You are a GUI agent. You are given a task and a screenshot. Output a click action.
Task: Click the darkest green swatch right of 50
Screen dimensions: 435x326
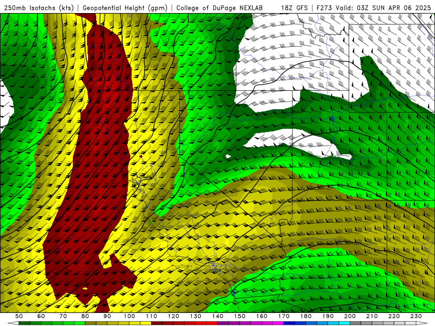pyautogui.click(x=24, y=323)
